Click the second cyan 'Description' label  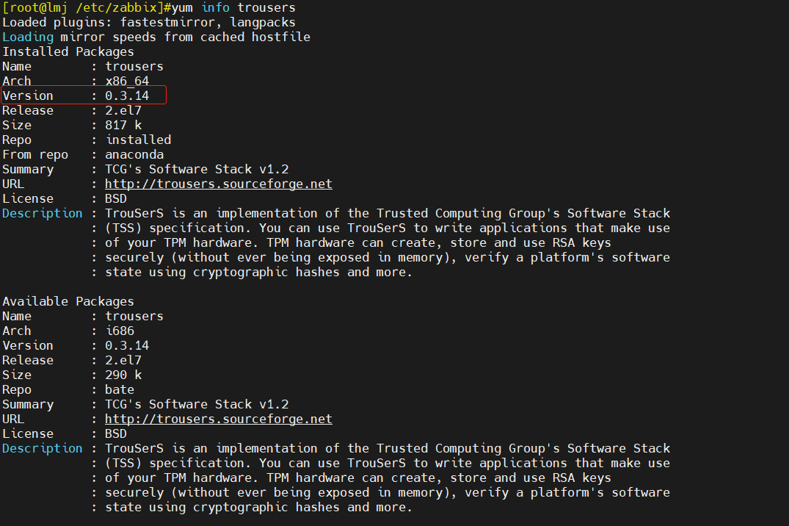point(43,448)
